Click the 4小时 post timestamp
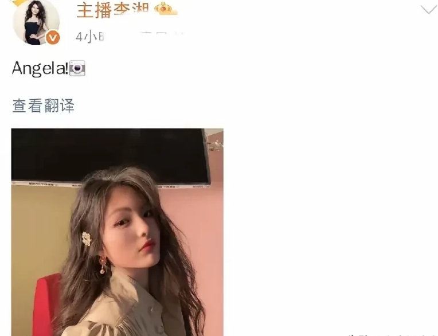 90,37
